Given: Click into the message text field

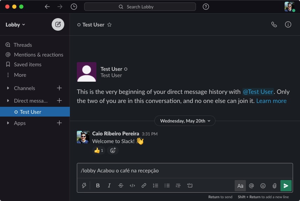Looking at the screenshot, I should click(x=185, y=171).
